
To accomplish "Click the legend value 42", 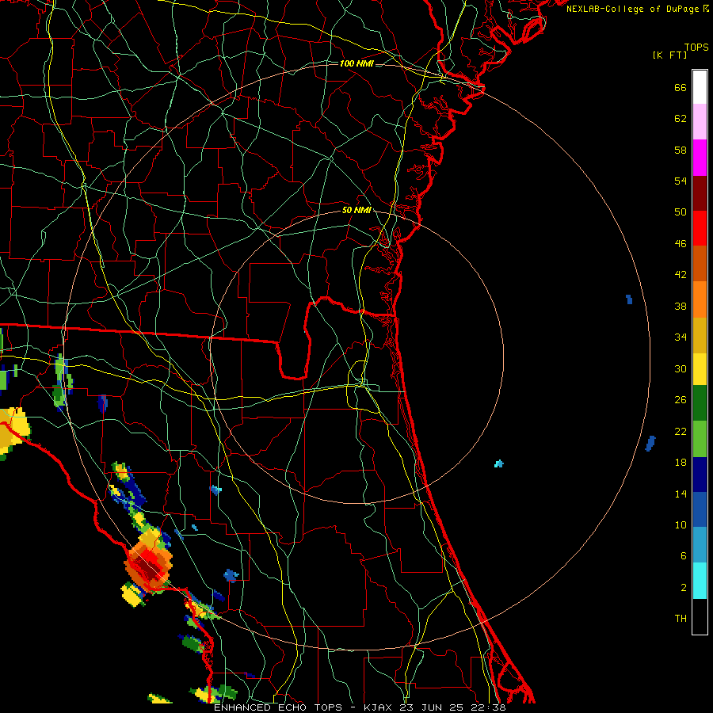I will 681,275.
